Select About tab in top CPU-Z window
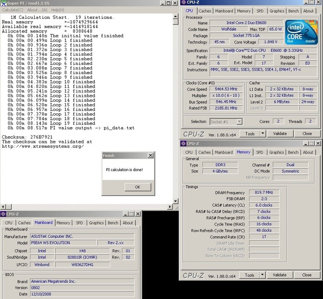 pos(308,11)
